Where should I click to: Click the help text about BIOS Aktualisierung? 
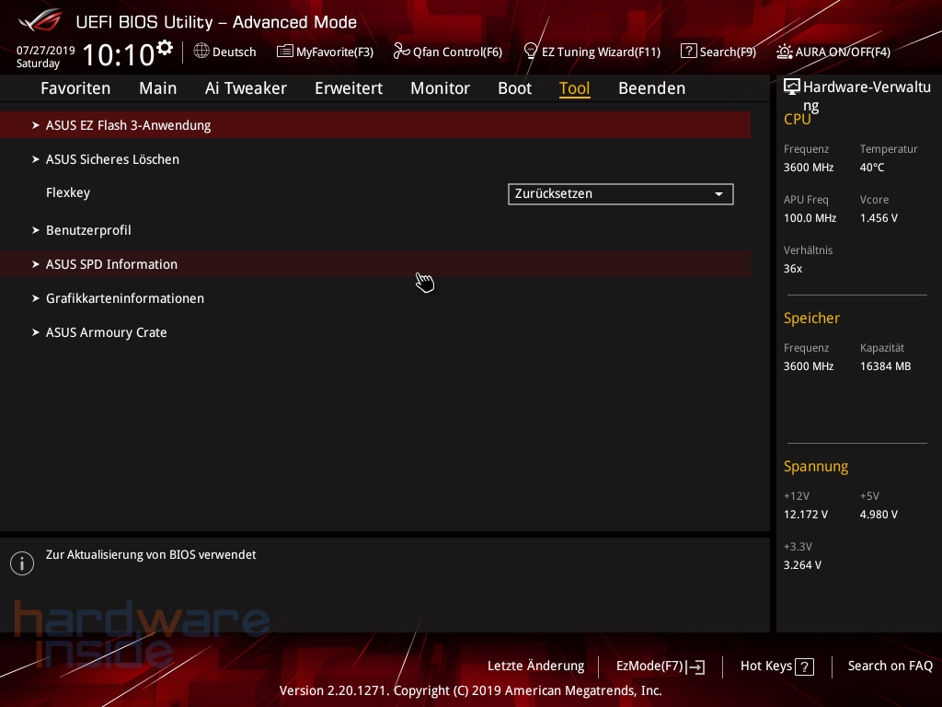151,555
